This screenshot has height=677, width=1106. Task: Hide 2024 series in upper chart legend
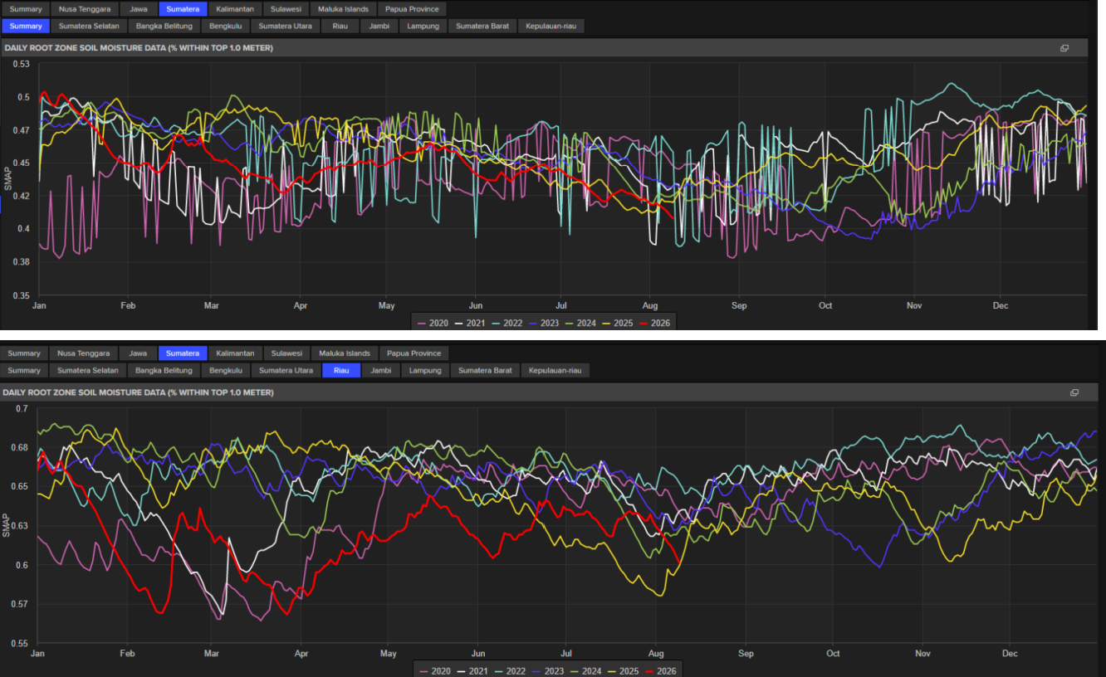point(580,323)
